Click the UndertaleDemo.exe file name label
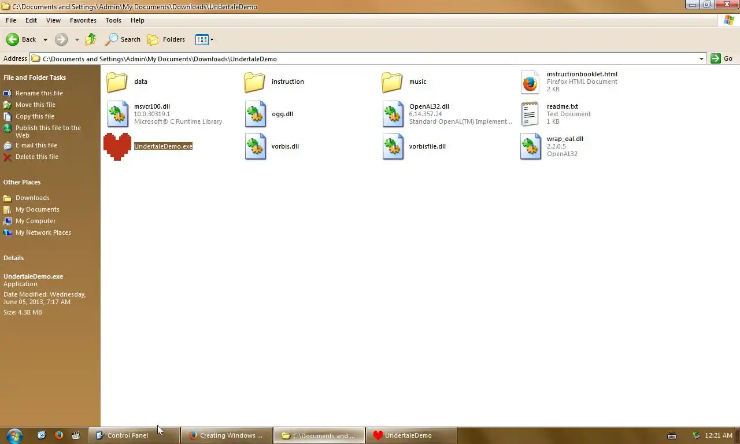This screenshot has height=444, width=740. coord(163,146)
